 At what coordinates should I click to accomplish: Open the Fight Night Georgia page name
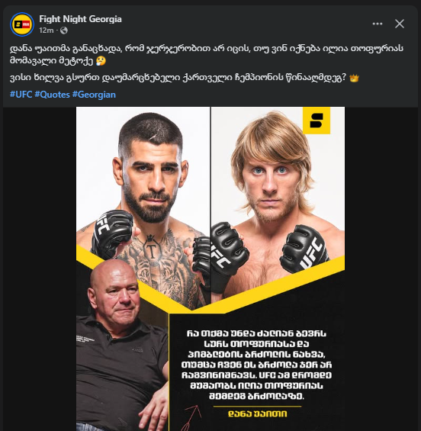tap(80, 19)
